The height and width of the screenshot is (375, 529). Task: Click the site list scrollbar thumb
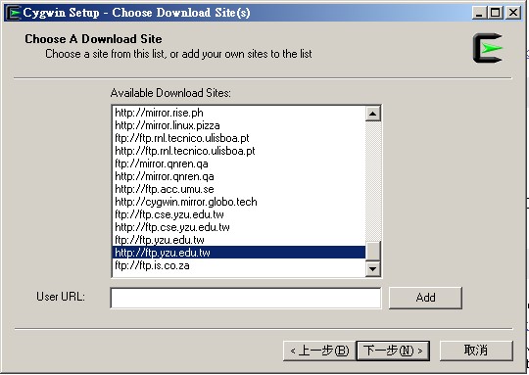click(x=373, y=251)
